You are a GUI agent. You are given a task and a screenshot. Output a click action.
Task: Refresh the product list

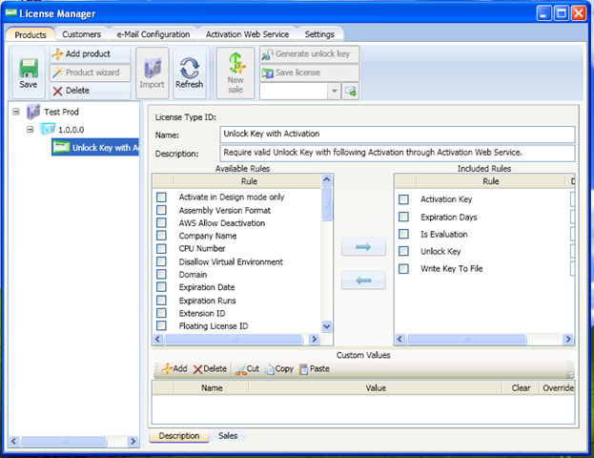(x=190, y=73)
